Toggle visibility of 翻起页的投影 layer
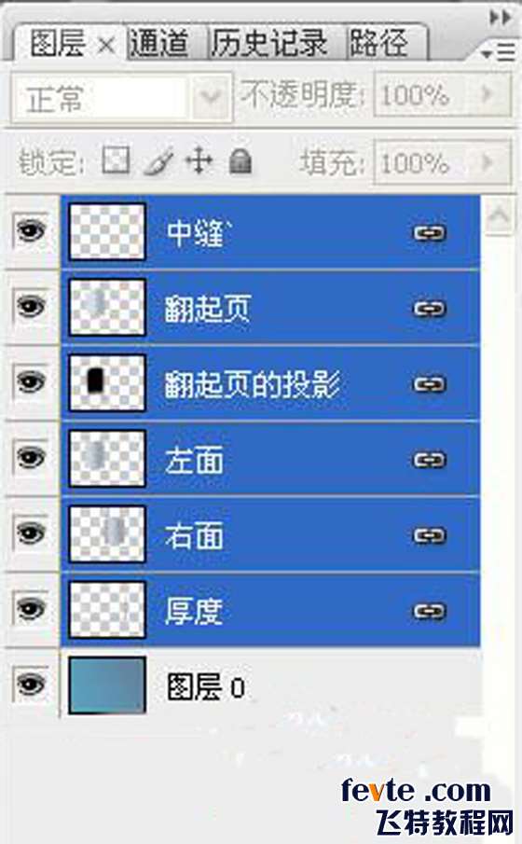Image resolution: width=522 pixels, height=844 pixels. click(30, 381)
